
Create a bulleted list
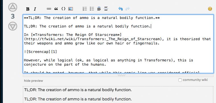pos(92,9)
